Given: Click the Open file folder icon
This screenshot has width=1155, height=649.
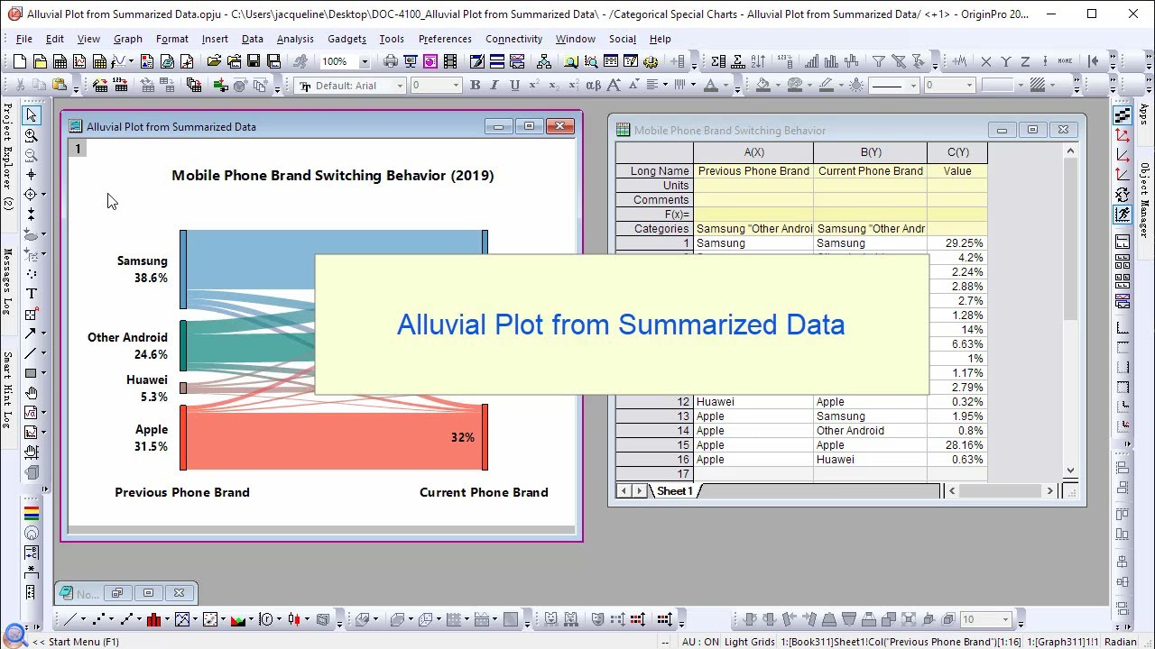Looking at the screenshot, I should coord(214,61).
